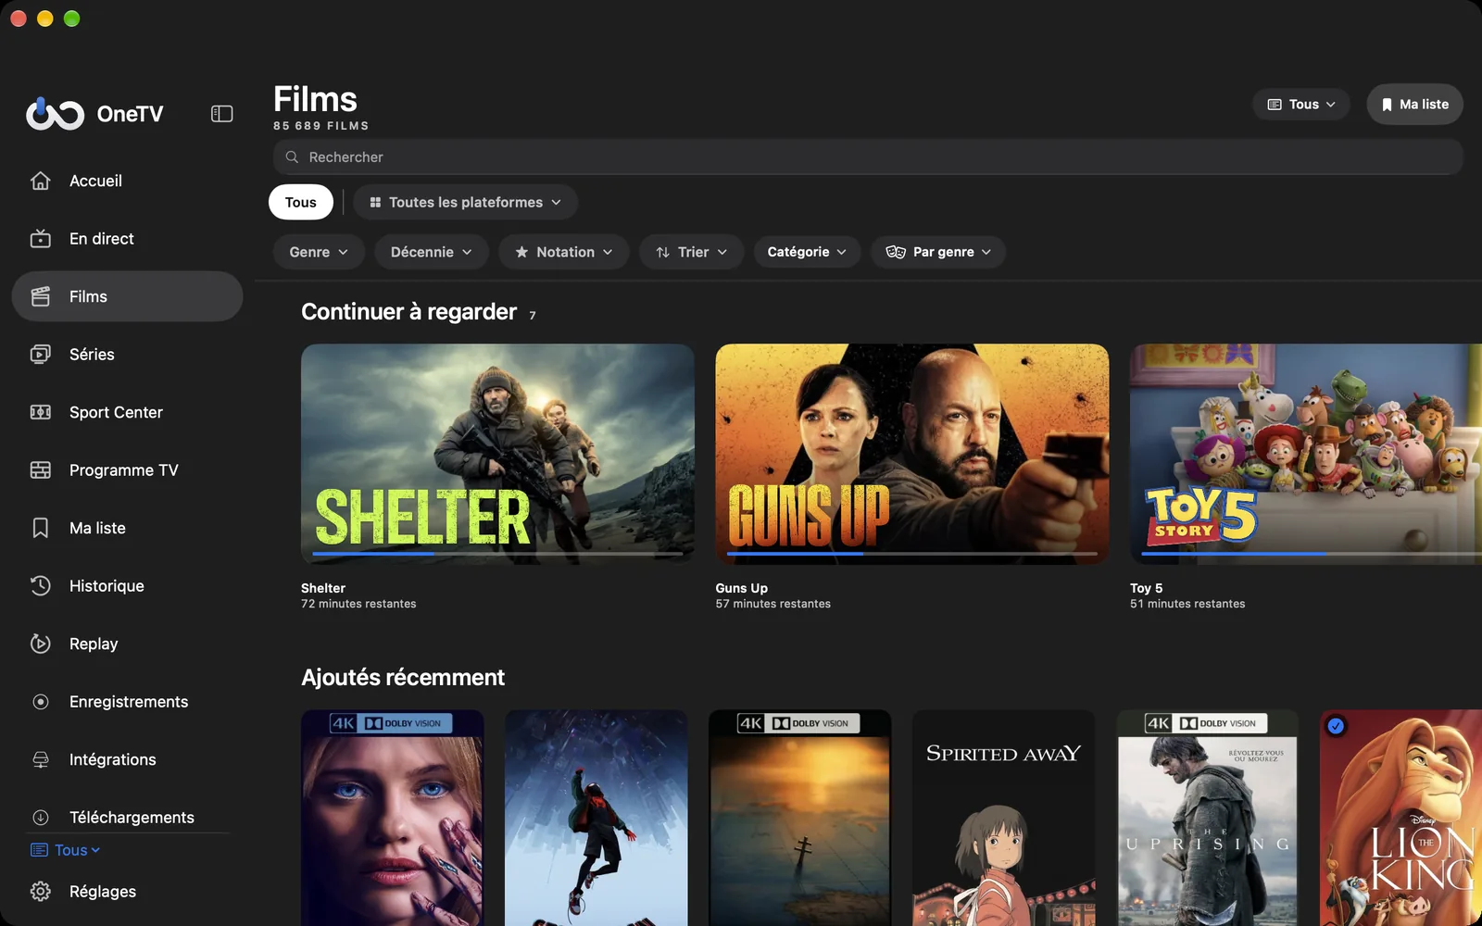Click the magnifier icon in search bar
This screenshot has width=1482, height=926.
coord(292,157)
